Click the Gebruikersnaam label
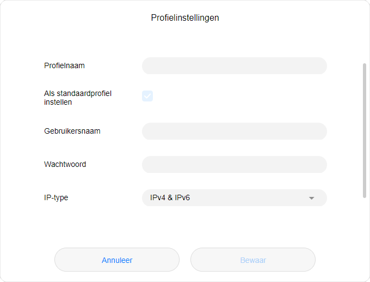The width and height of the screenshot is (370, 282). (72, 131)
